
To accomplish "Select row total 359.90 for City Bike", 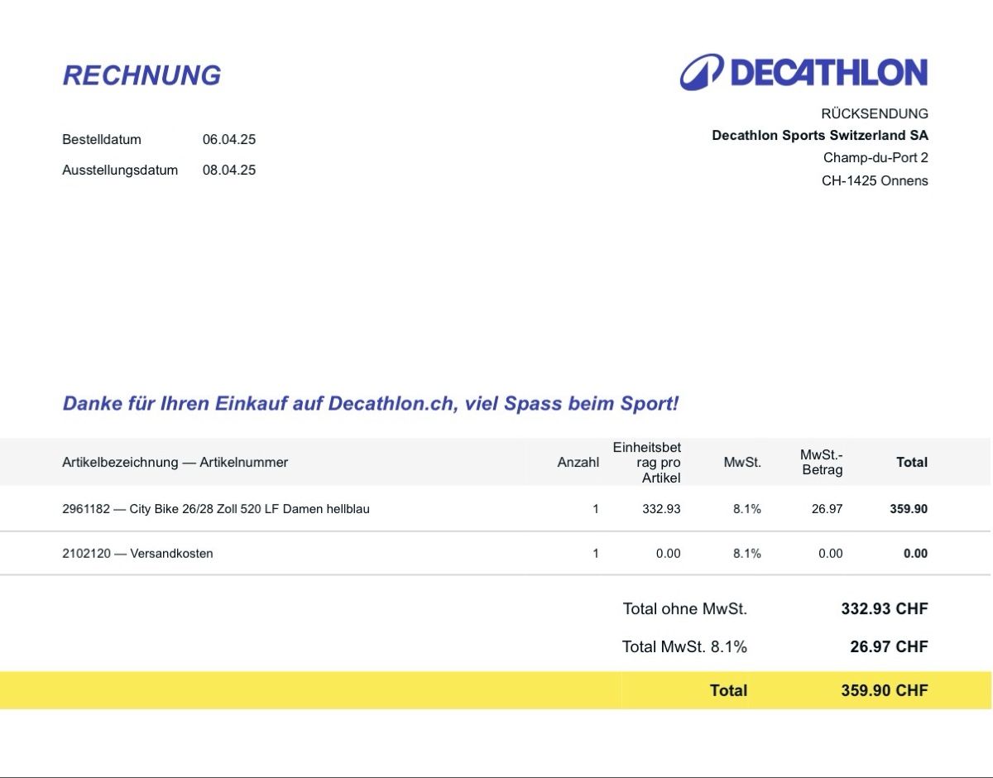I will pyautogui.click(x=909, y=509).
